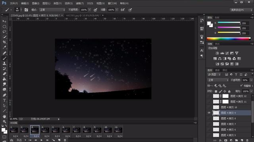This screenshot has height=142, width=254.
Task: Select the Magic Wand tool
Action: point(4,37)
